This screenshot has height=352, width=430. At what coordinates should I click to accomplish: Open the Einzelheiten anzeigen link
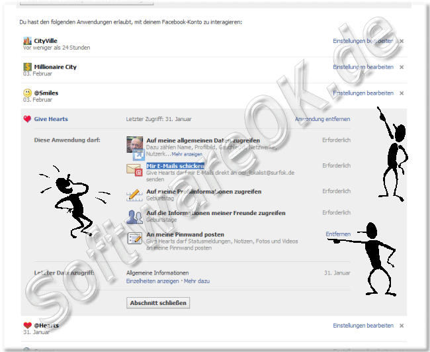152,281
